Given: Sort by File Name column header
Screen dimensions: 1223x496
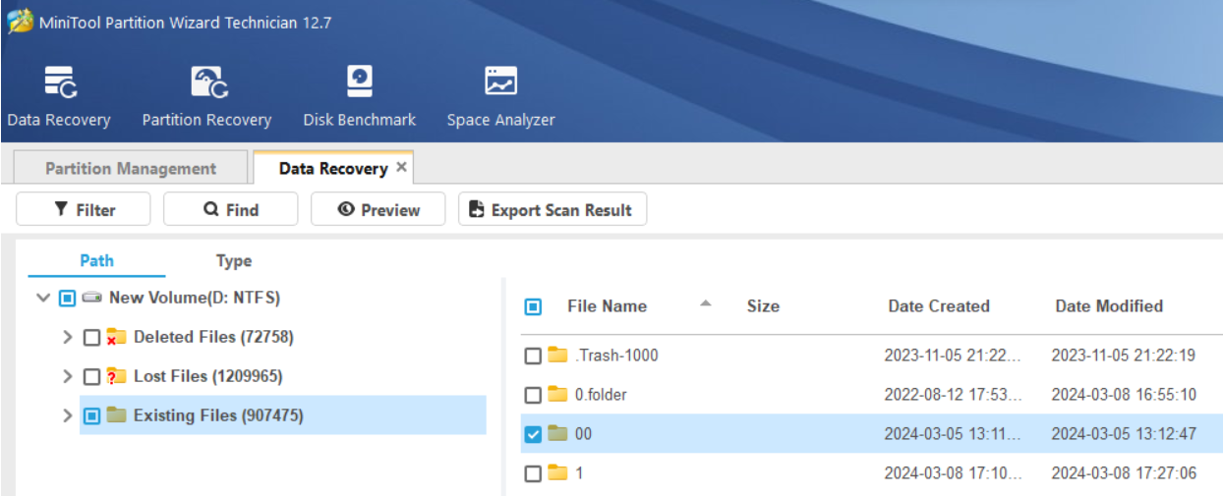Looking at the screenshot, I should click(x=607, y=306).
